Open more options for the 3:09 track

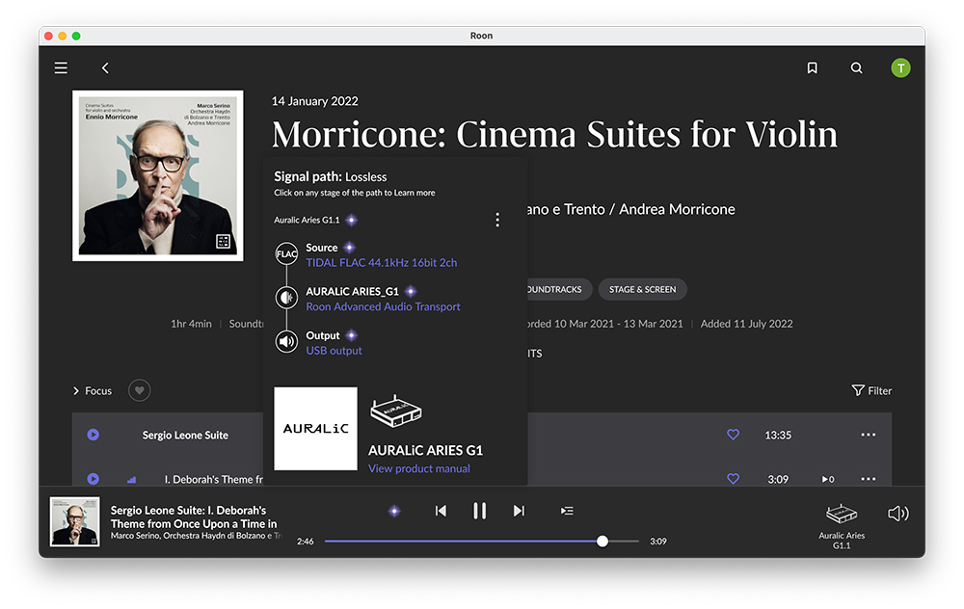(x=869, y=479)
